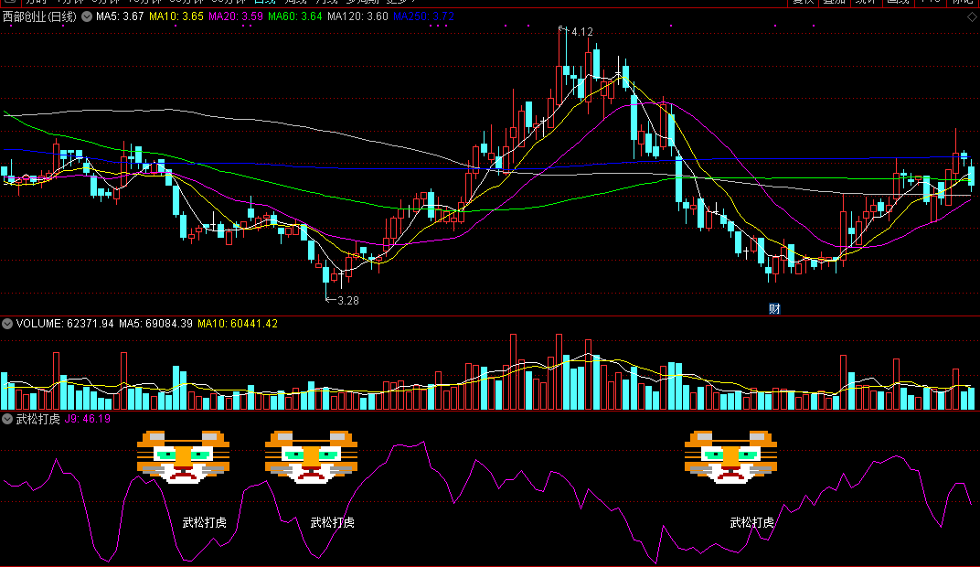Select the 西部创业(日线) chart title
980x567 pixels.
point(39,16)
